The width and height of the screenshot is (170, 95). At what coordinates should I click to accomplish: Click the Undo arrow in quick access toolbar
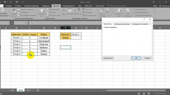5,2
